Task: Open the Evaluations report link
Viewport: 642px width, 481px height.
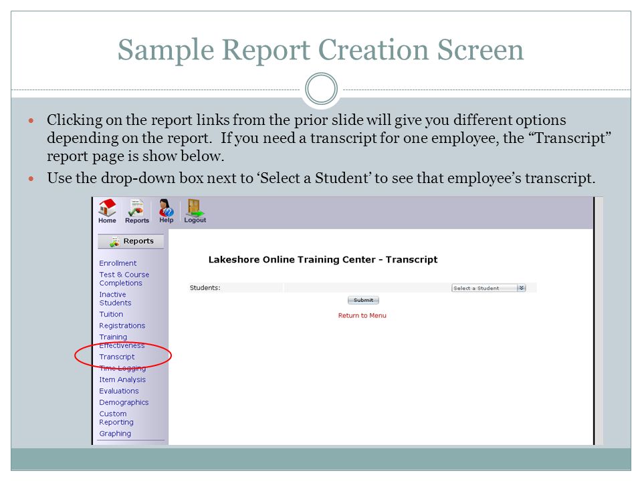Action: (x=119, y=391)
